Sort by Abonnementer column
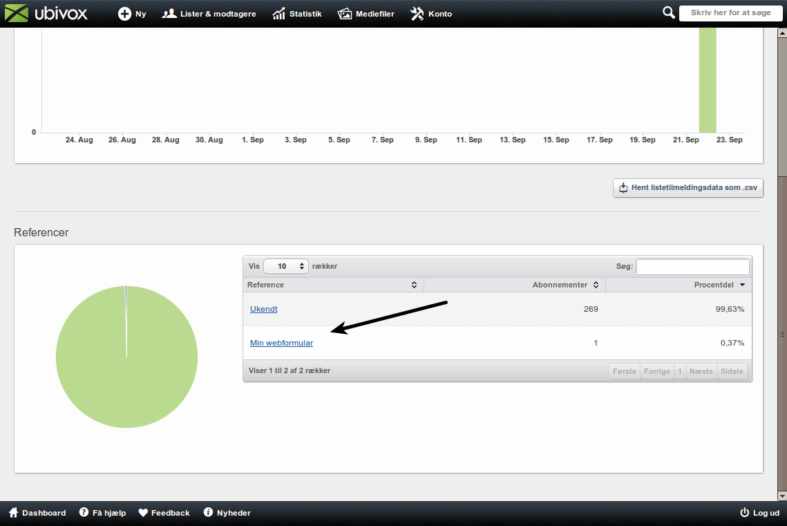The height and width of the screenshot is (526, 787). pos(515,285)
